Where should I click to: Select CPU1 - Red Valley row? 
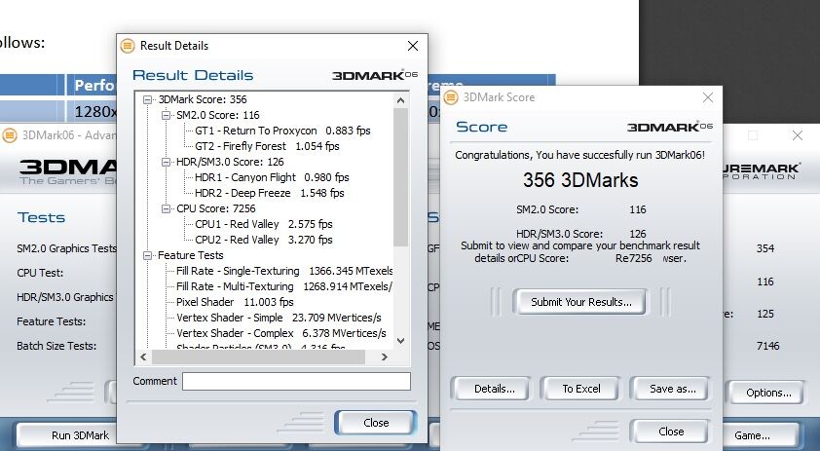264,224
